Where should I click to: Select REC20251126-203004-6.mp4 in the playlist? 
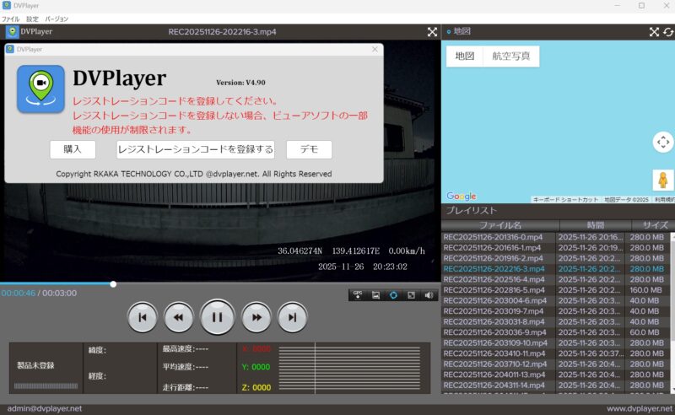click(496, 300)
